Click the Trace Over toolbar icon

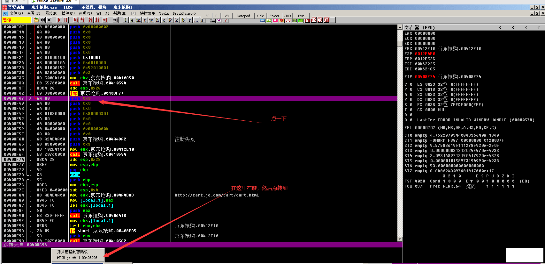97,20
